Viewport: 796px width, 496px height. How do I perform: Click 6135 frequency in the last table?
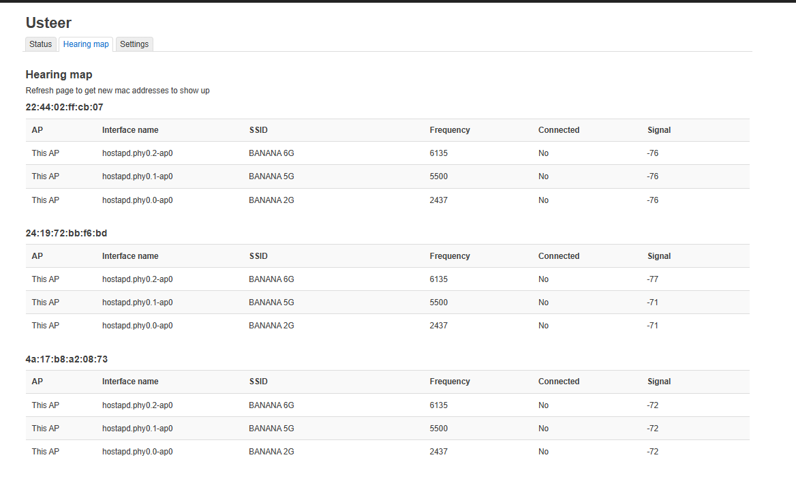click(x=438, y=405)
